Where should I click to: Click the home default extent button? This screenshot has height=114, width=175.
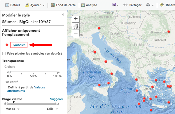pyautogui.click(x=76, y=26)
